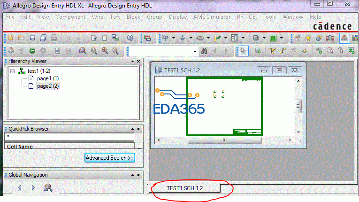The height and width of the screenshot is (202, 359).
Task: Click the descend hierarchy arrow icon
Action: (11, 51)
